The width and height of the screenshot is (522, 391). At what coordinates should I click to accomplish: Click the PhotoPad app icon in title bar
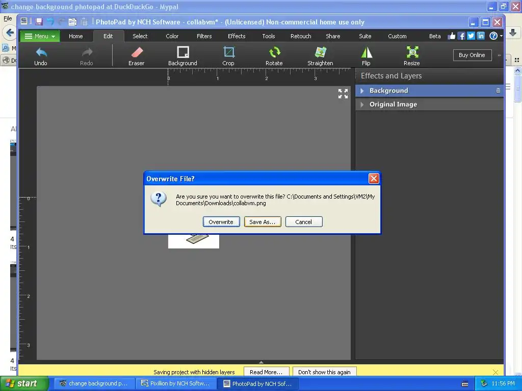pyautogui.click(x=24, y=21)
